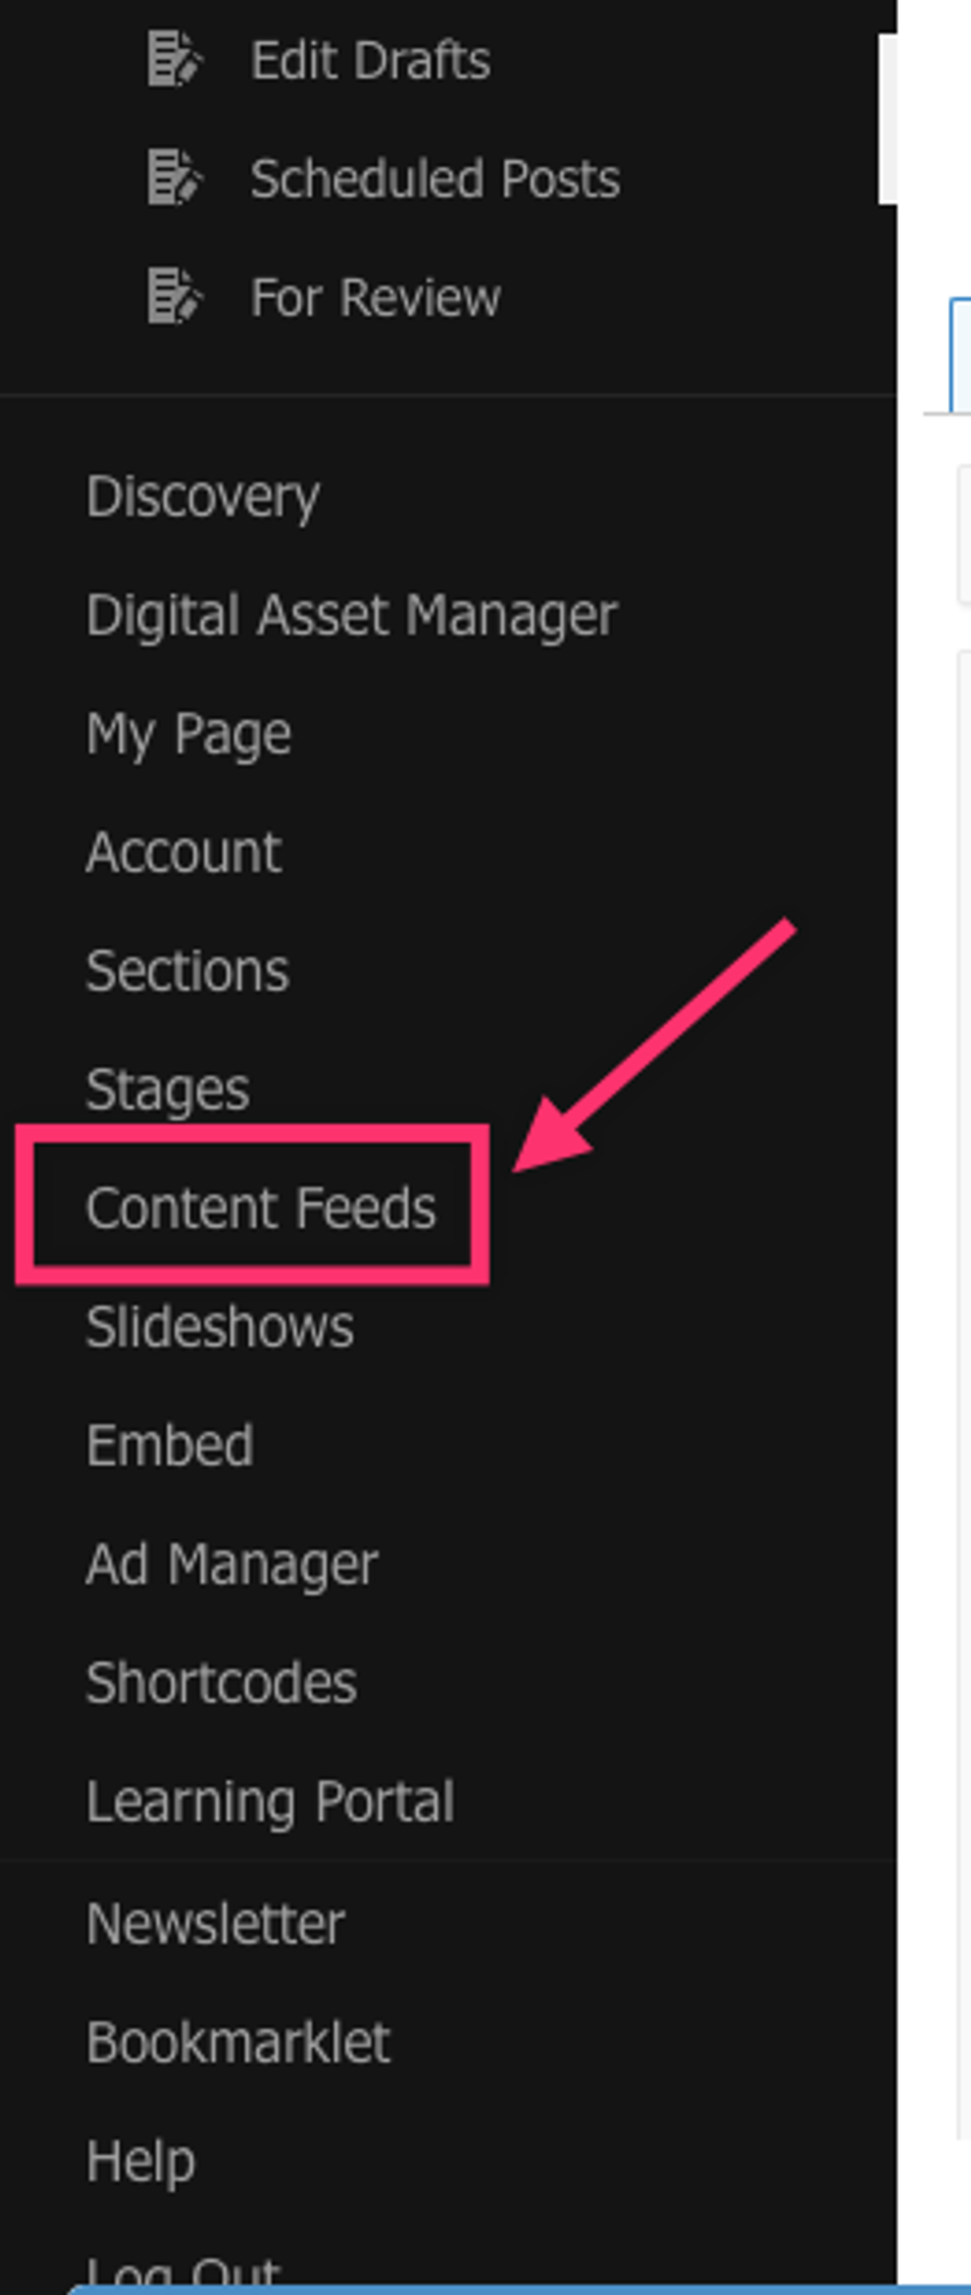Open Account settings
Viewport: 971px width, 2295px height.
[x=183, y=853]
